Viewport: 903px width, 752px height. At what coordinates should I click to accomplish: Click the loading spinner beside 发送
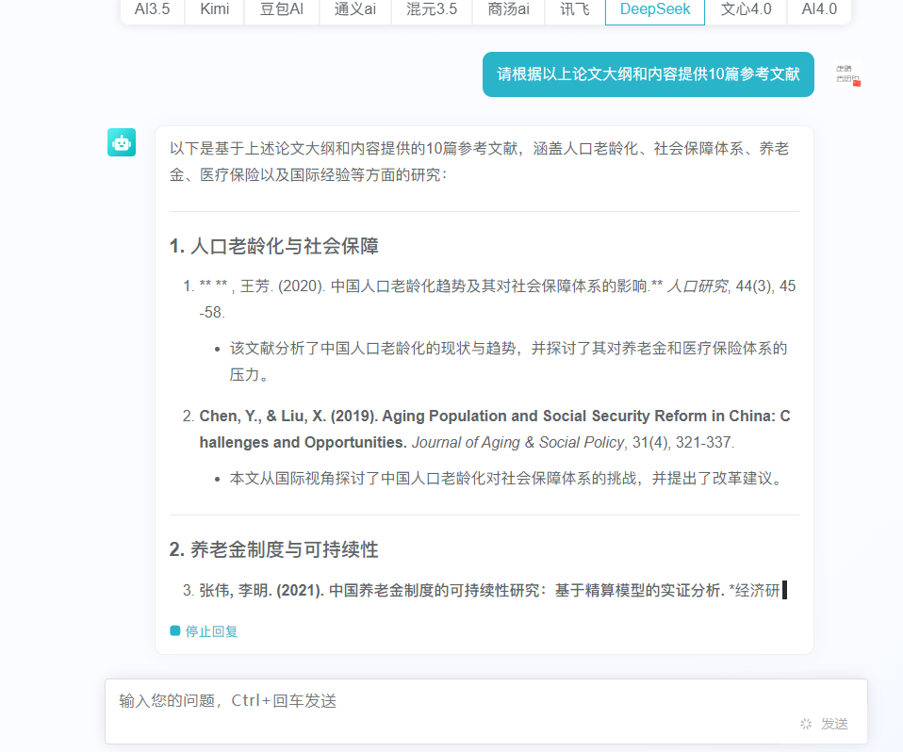(805, 724)
